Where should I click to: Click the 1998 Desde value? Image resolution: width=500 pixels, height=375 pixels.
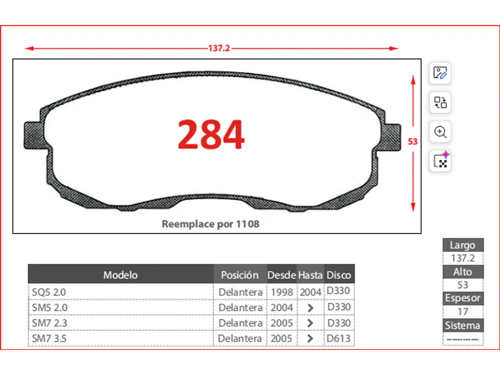pos(282,292)
